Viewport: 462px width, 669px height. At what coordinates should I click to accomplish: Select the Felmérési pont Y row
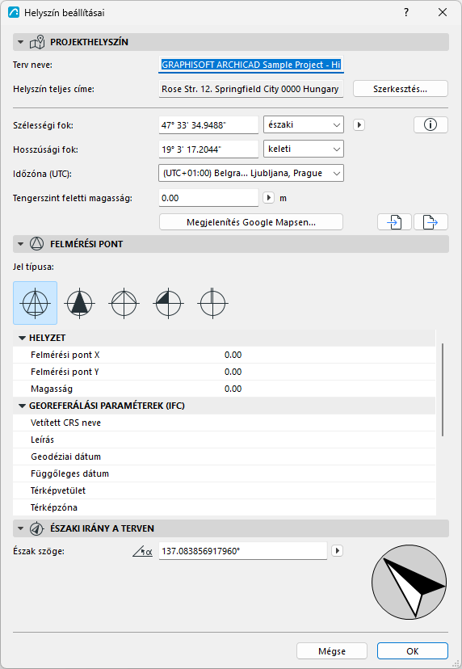click(x=225, y=372)
